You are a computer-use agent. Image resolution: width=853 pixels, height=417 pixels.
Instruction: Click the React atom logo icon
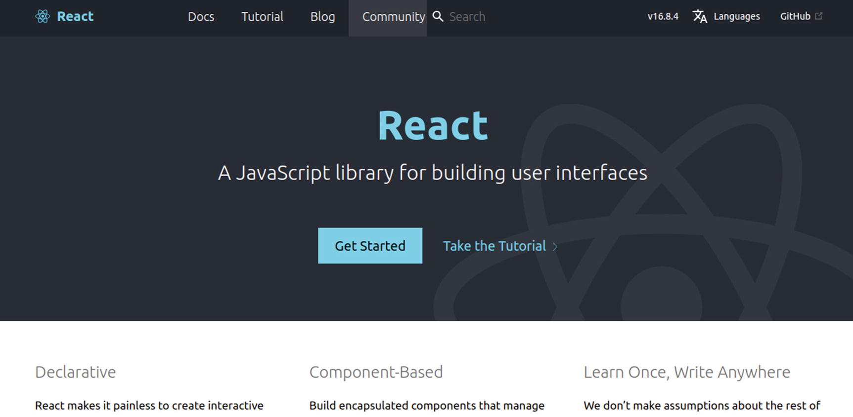43,16
